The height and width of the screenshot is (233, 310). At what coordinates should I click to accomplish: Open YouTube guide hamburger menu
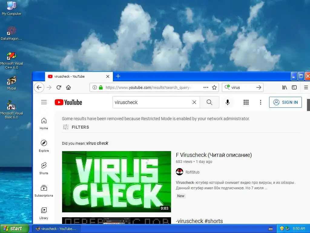tap(44, 102)
